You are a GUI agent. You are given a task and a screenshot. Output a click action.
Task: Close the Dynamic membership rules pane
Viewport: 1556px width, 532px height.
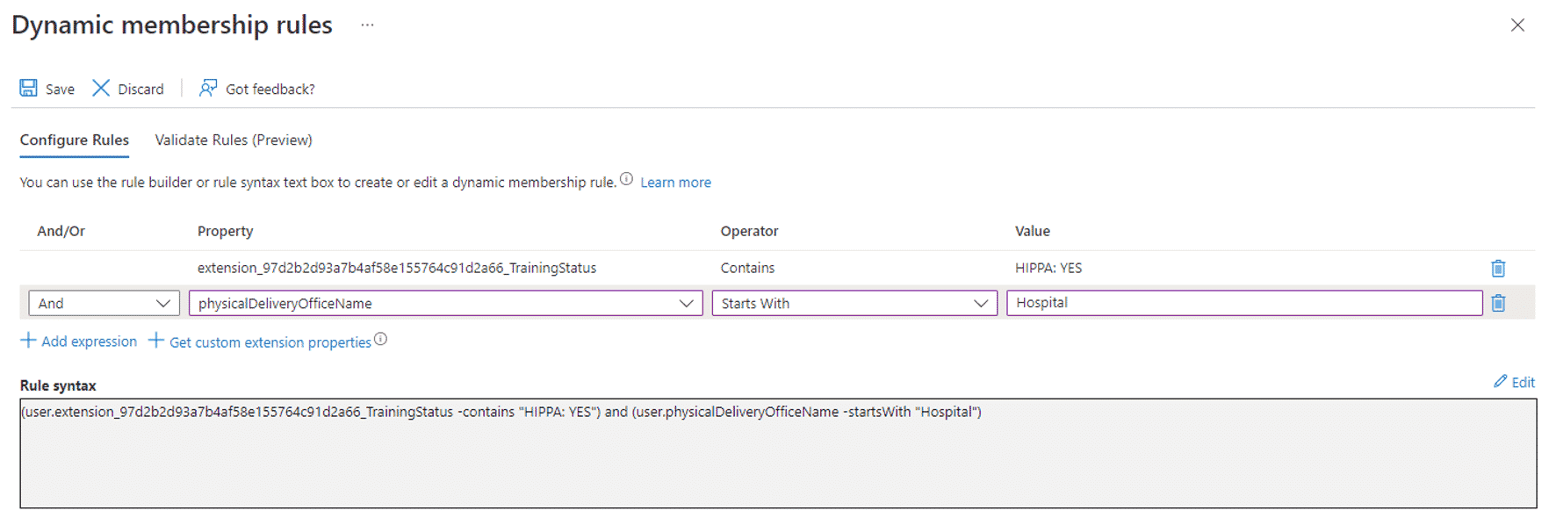(x=1517, y=25)
